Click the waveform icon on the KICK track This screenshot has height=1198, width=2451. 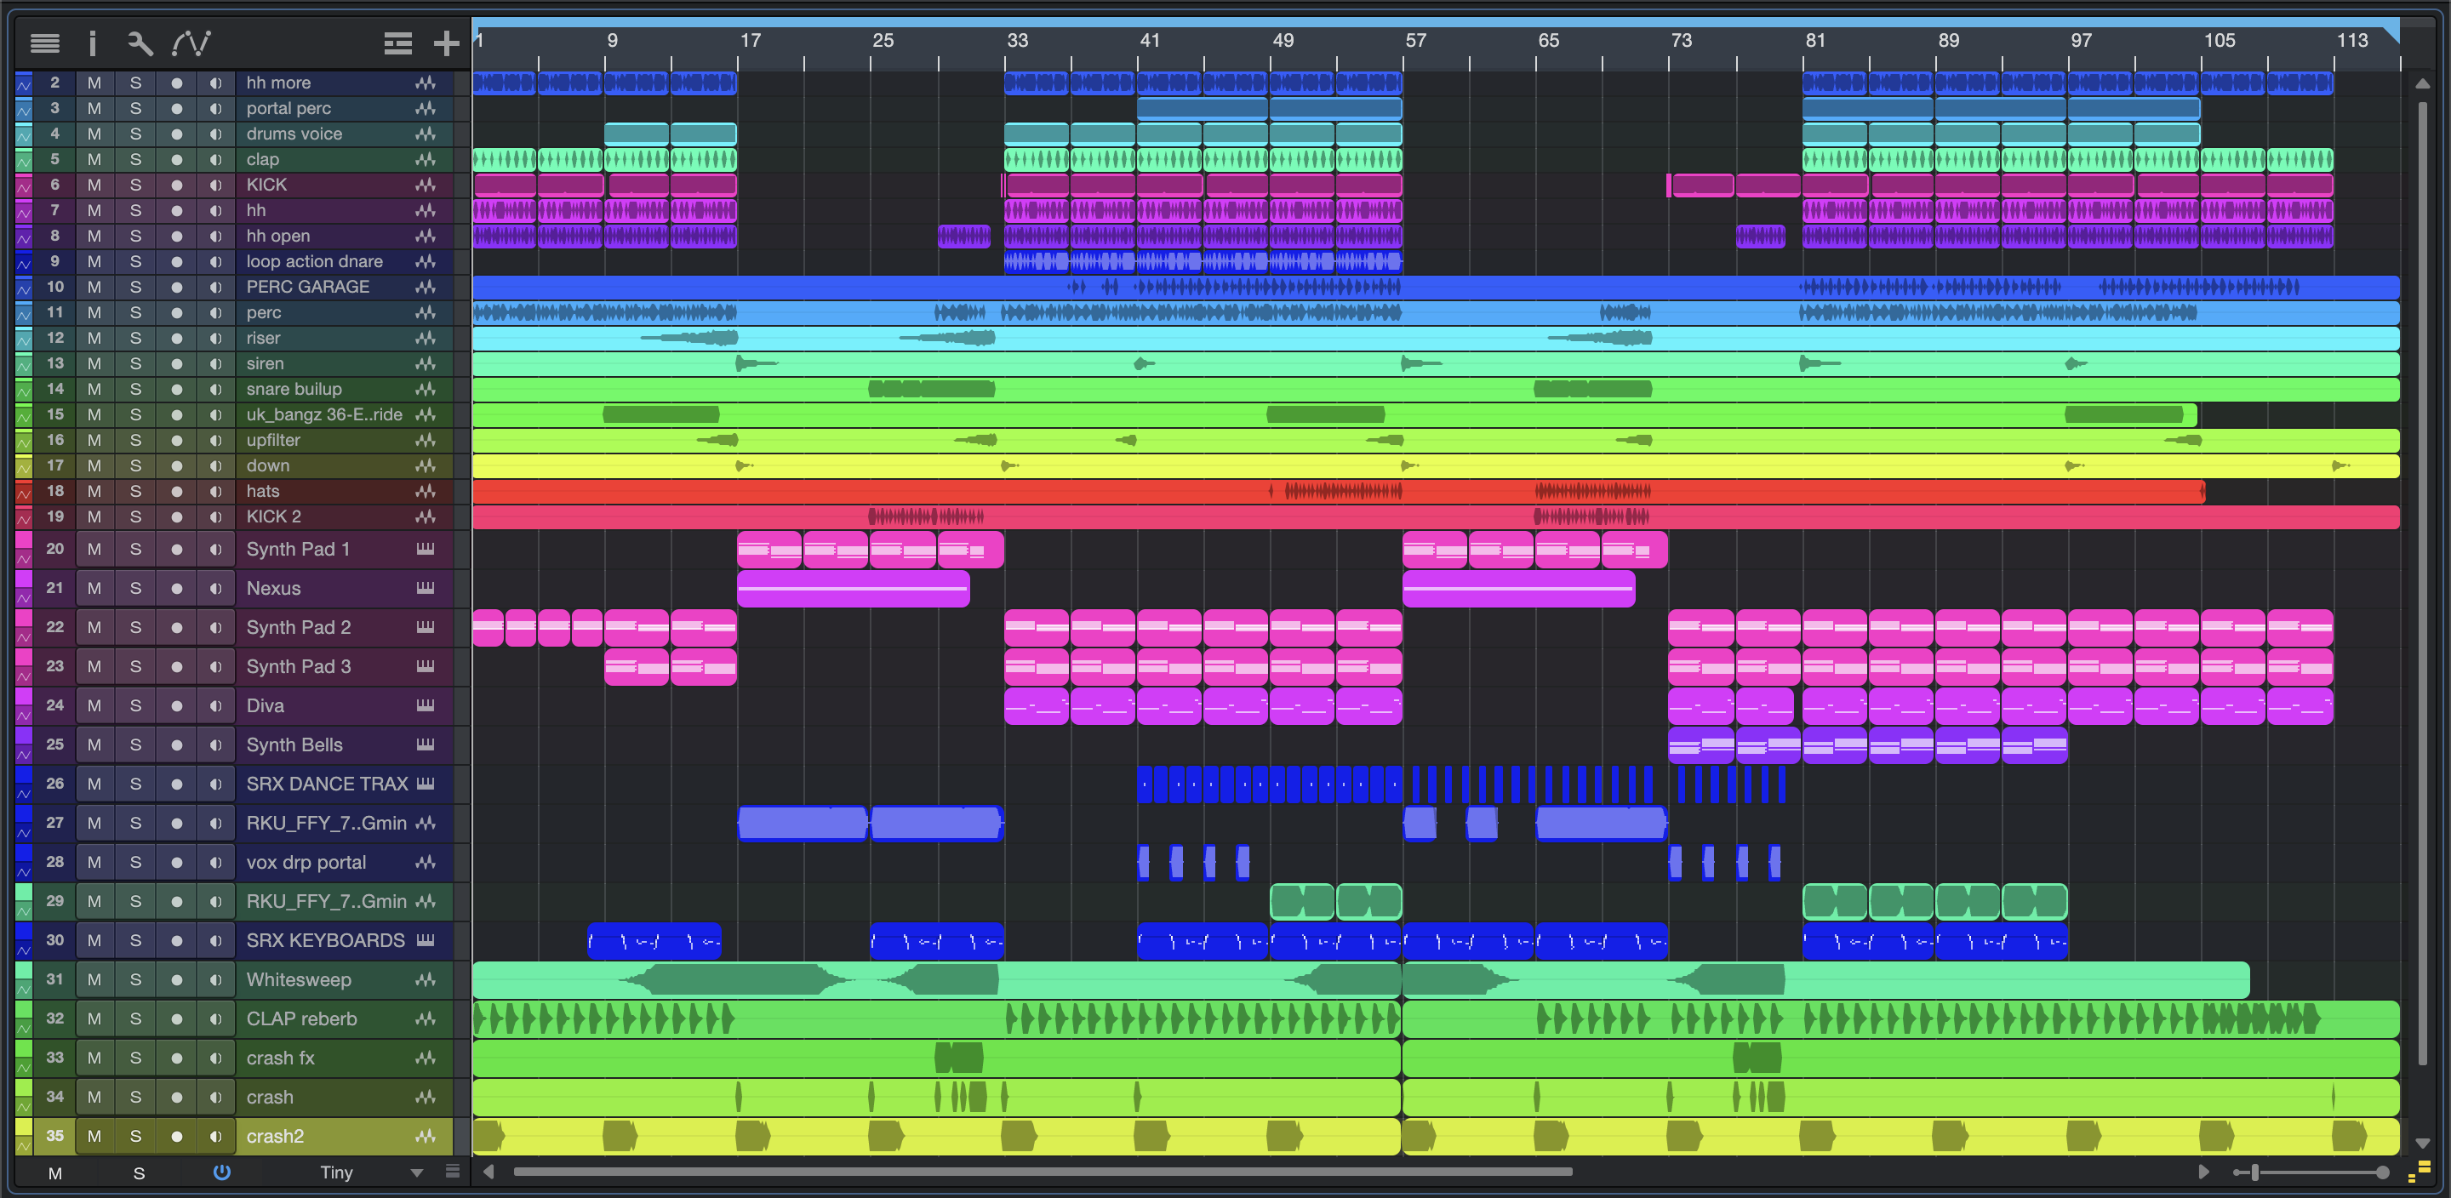point(426,185)
